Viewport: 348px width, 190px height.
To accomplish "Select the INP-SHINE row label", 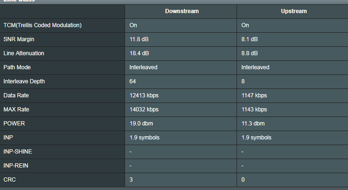I will [18, 152].
